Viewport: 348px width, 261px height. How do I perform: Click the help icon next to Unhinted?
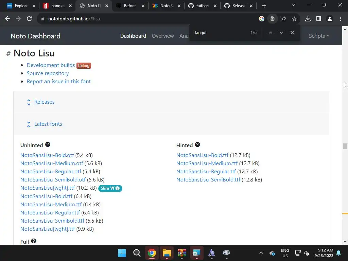click(48, 145)
